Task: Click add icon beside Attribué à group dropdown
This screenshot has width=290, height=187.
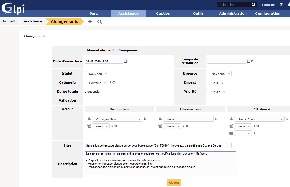Action: coord(258,126)
